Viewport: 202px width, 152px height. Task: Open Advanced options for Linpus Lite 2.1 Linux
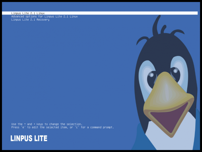(44, 17)
